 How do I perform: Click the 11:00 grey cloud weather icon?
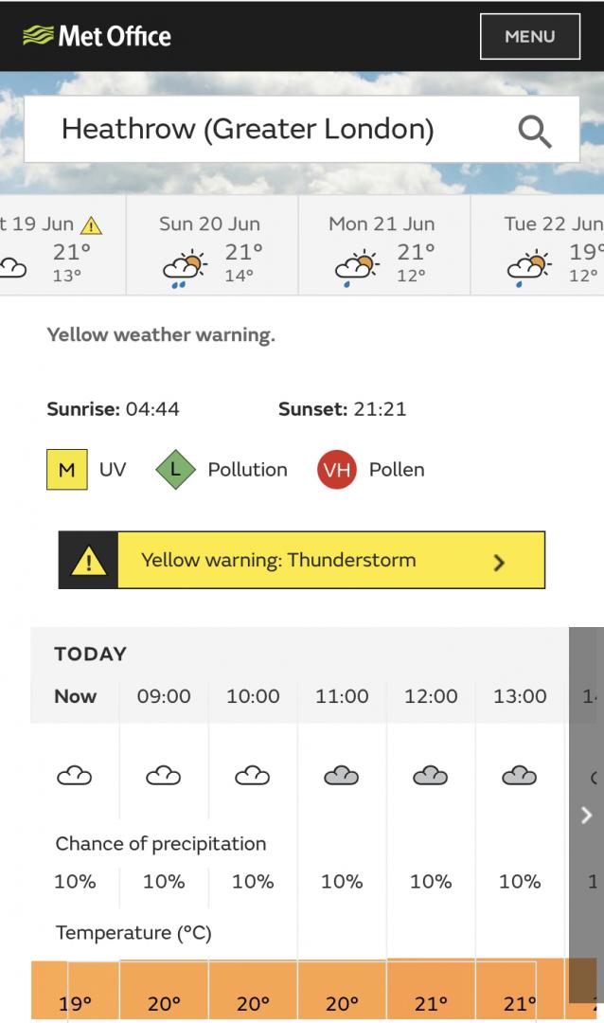(341, 775)
